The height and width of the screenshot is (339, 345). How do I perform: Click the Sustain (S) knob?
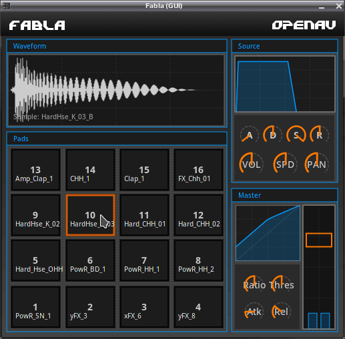[x=296, y=135]
